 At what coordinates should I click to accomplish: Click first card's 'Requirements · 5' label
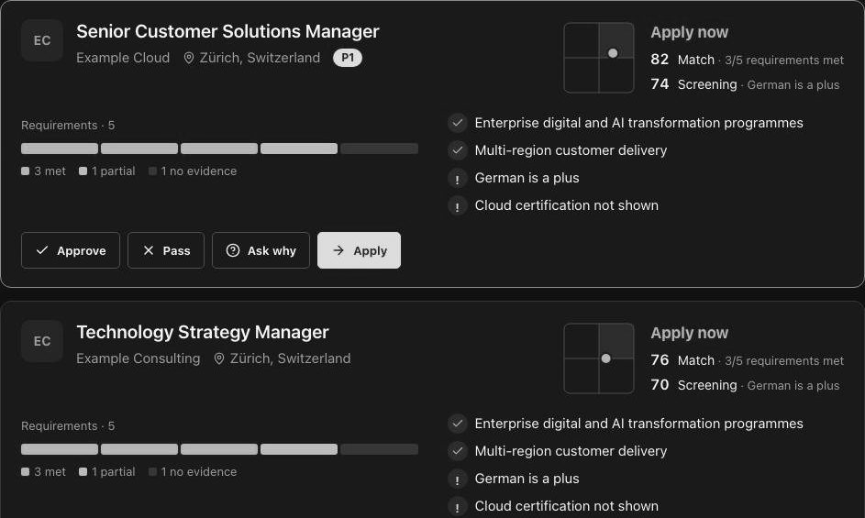coord(68,126)
